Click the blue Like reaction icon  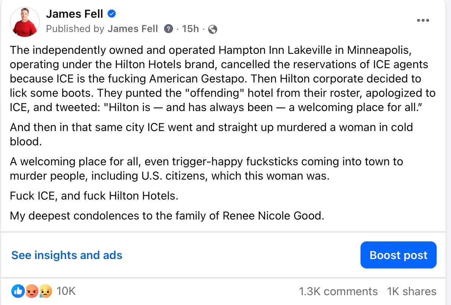point(18,291)
